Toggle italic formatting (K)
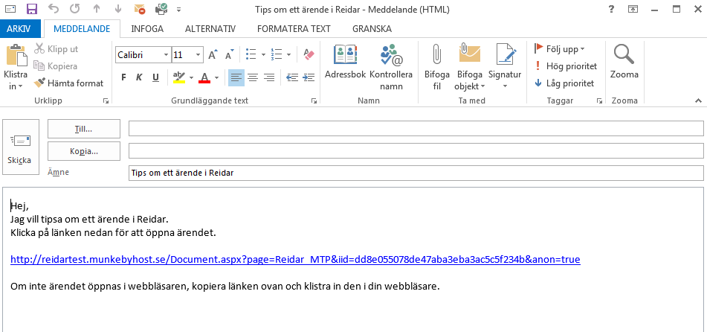The image size is (707, 332). click(140, 77)
